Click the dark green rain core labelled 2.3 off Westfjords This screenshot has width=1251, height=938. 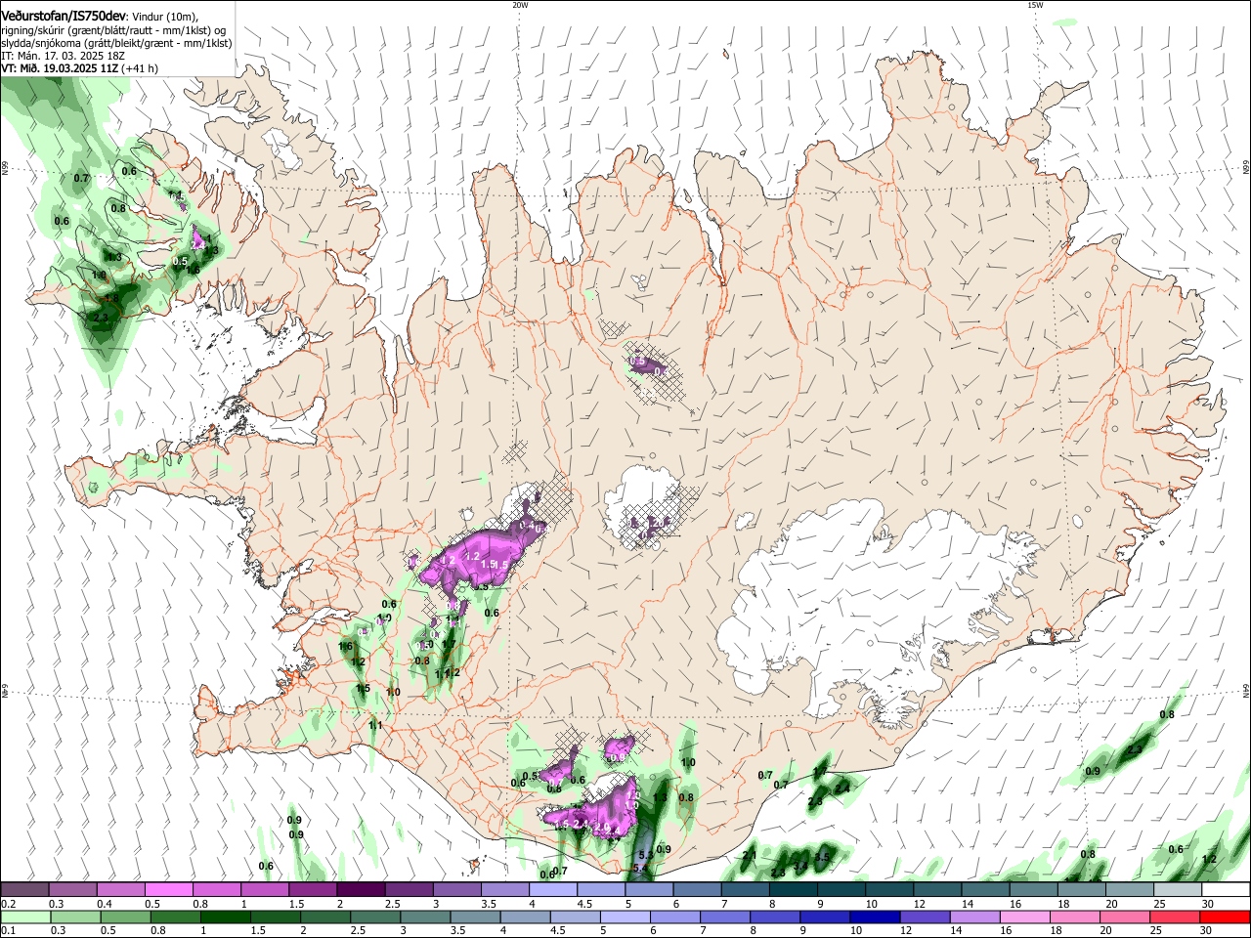pyautogui.click(x=101, y=319)
